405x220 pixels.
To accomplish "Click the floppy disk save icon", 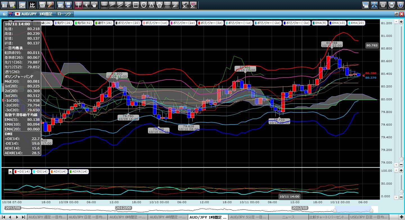I will [x=68, y=5].
